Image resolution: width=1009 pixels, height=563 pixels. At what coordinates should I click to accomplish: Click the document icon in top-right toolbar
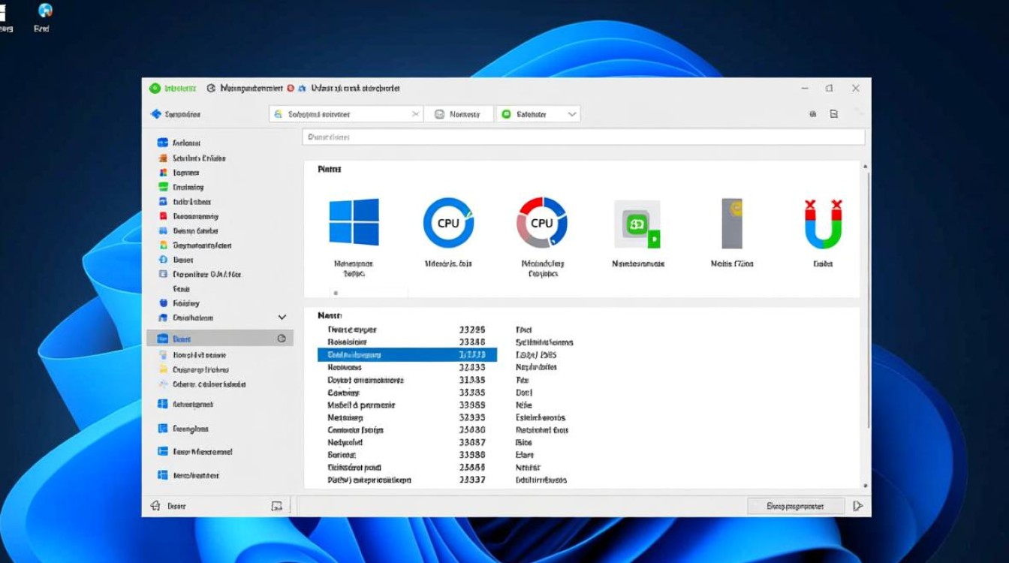833,114
